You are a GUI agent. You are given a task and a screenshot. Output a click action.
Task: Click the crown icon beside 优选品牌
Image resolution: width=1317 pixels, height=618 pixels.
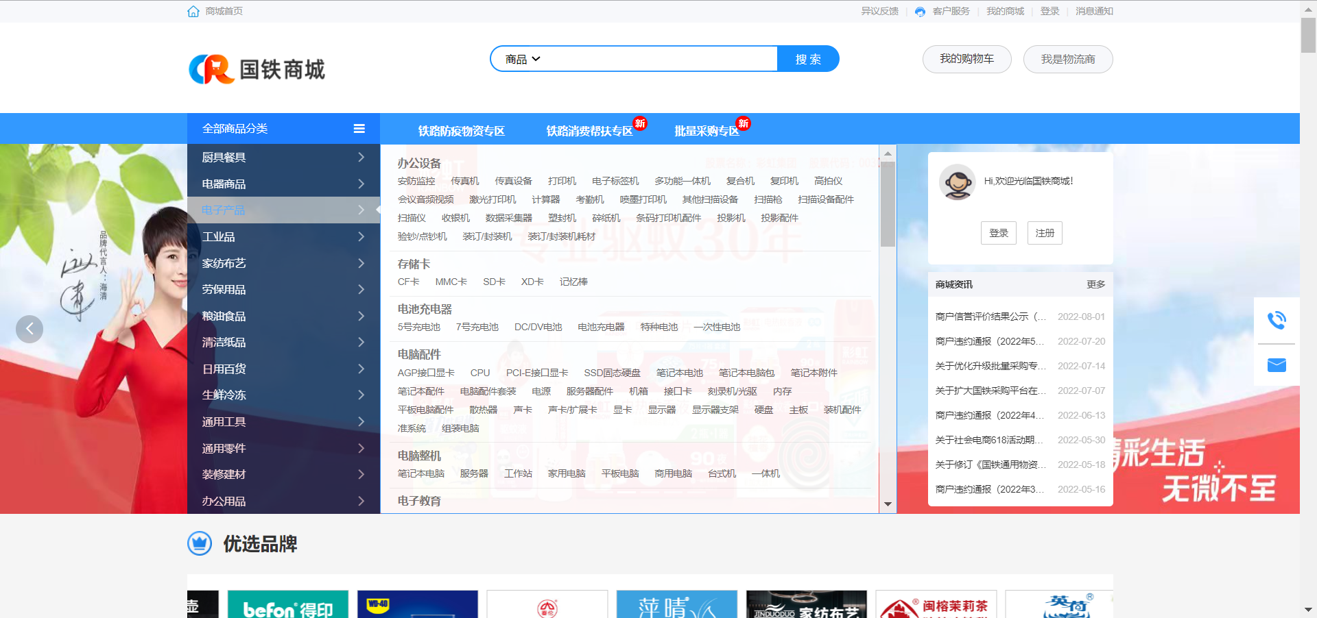pyautogui.click(x=200, y=543)
